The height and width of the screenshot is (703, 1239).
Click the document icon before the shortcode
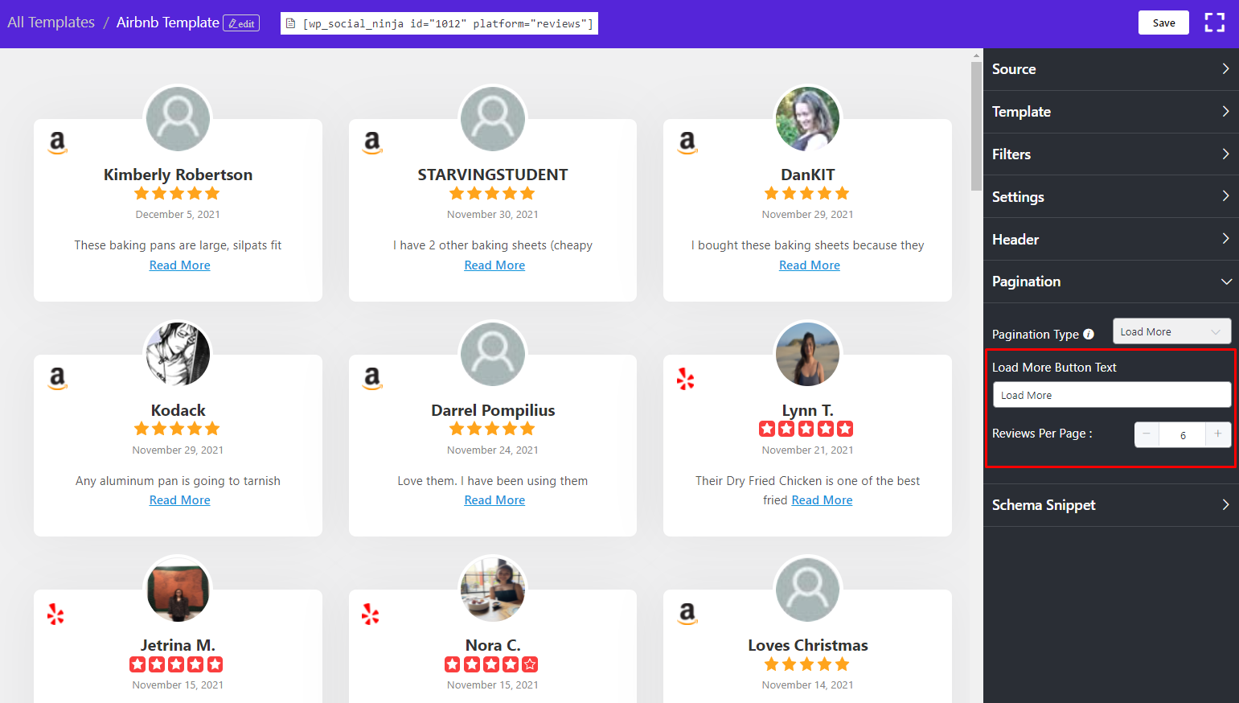tap(291, 23)
